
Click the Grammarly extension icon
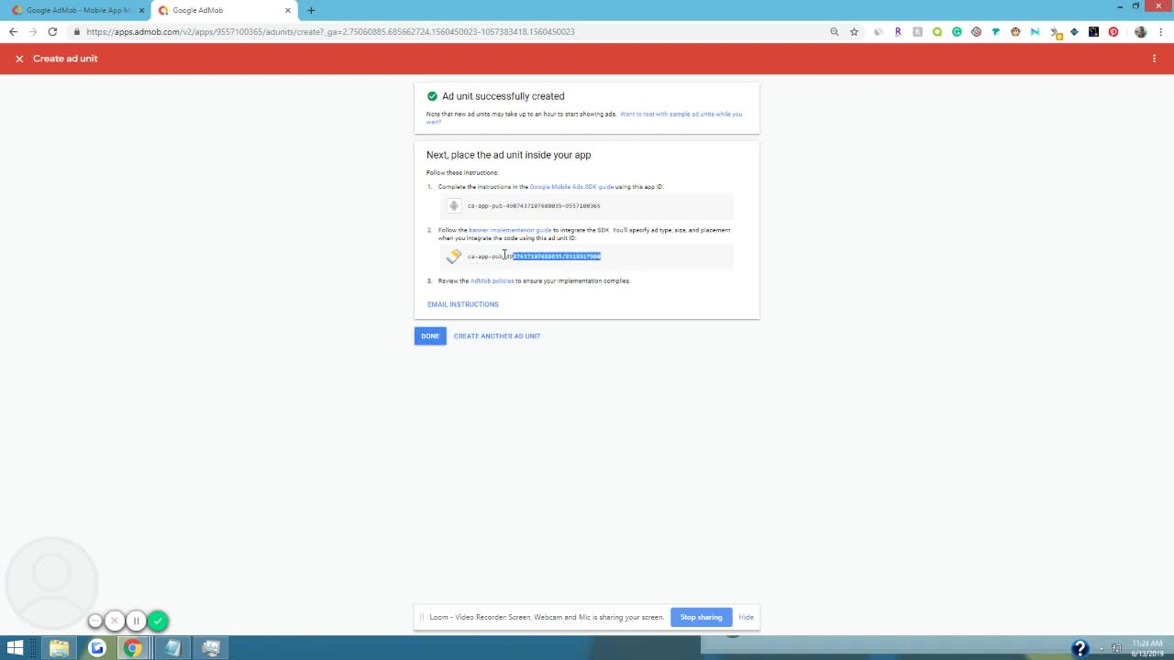click(x=957, y=32)
